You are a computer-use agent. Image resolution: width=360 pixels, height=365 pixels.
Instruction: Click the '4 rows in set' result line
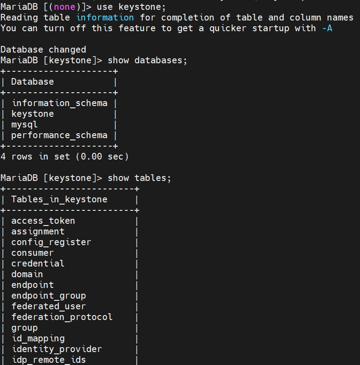pyautogui.click(x=65, y=156)
